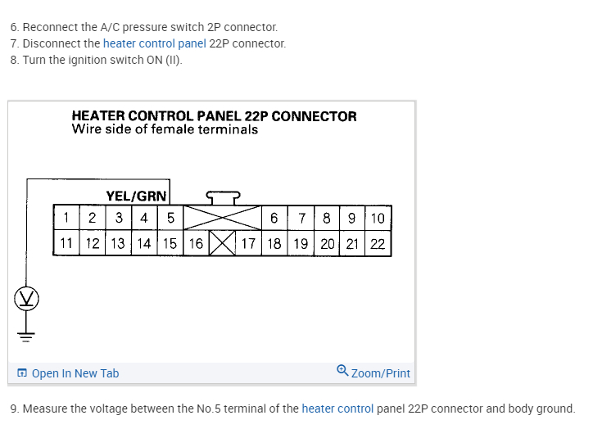Screen dimensions: 593x429
Task: Select terminal 16 on the connector
Action: pos(196,243)
